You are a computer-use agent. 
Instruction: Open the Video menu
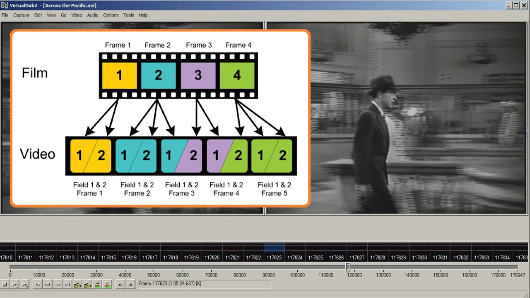point(77,15)
